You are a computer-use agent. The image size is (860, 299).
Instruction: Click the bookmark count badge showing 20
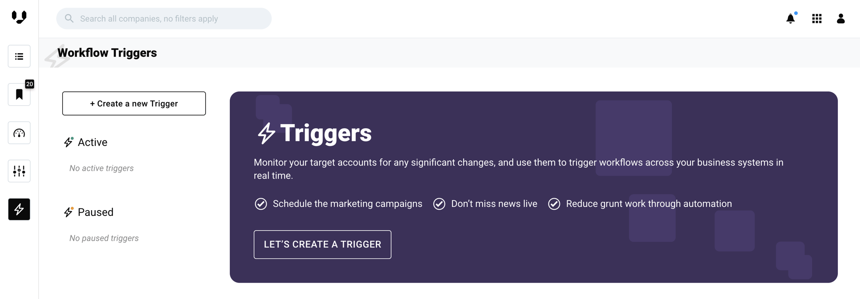29,84
